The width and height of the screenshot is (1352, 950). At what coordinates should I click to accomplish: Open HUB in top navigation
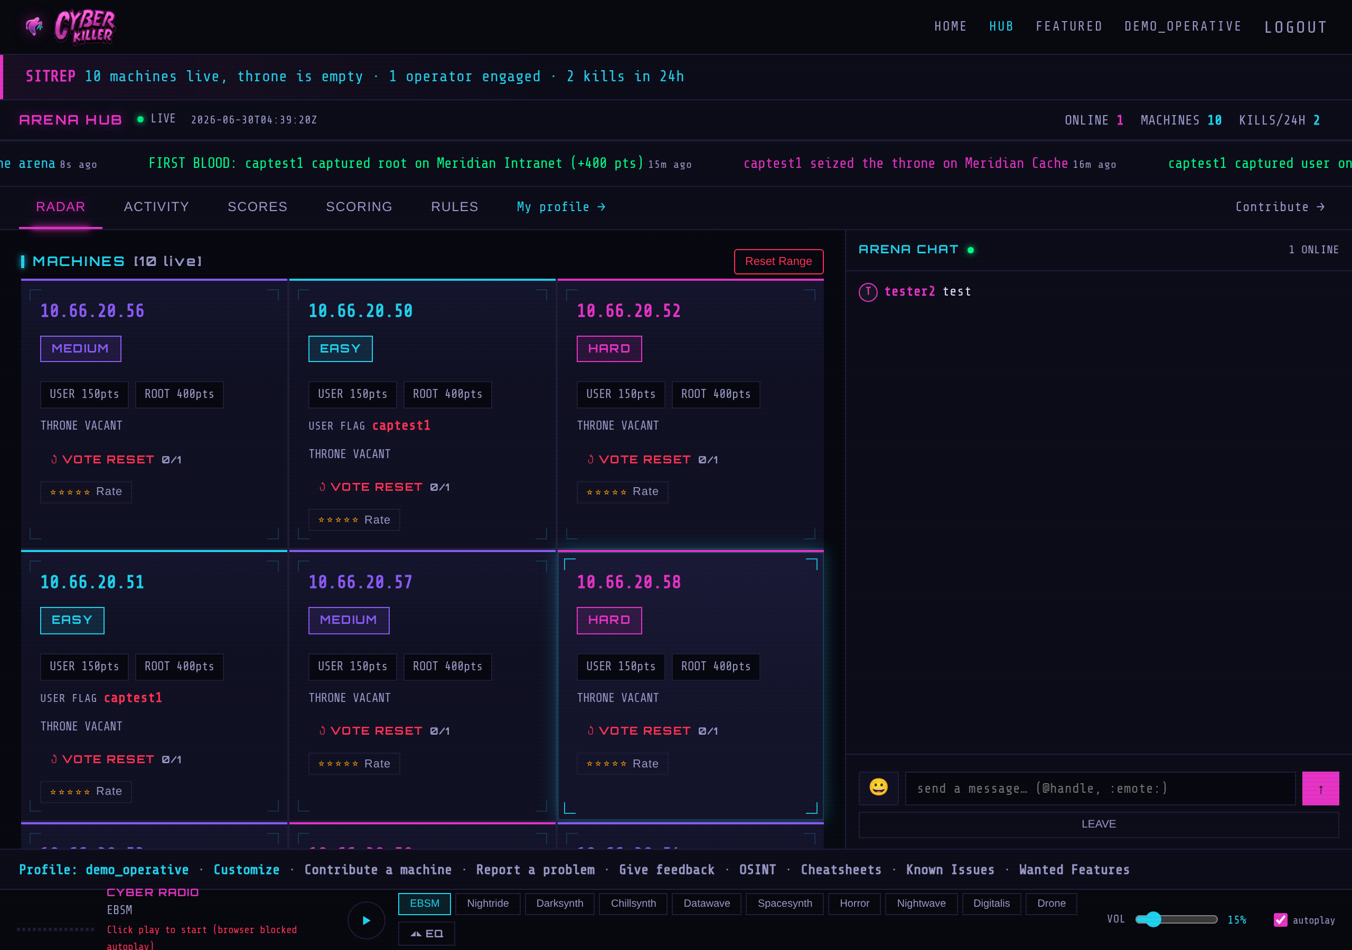1001,26
